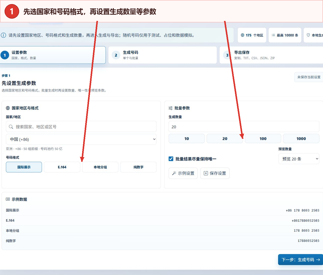This screenshot has width=323, height=275.
Task: Click the globe icon beside 175 个地区
Action: [x=243, y=35]
